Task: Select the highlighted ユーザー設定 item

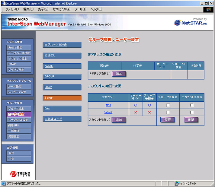Action: [19, 114]
